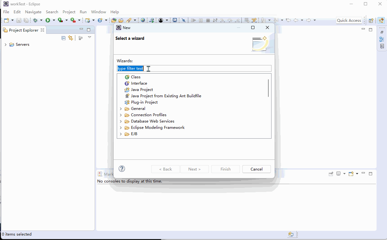Click the Open Perspective icon
The height and width of the screenshot is (240, 387).
click(x=371, y=21)
